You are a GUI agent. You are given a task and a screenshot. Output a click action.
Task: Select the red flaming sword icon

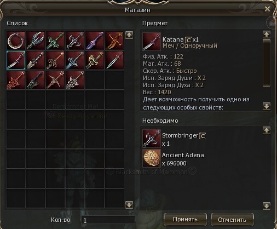click(16, 80)
